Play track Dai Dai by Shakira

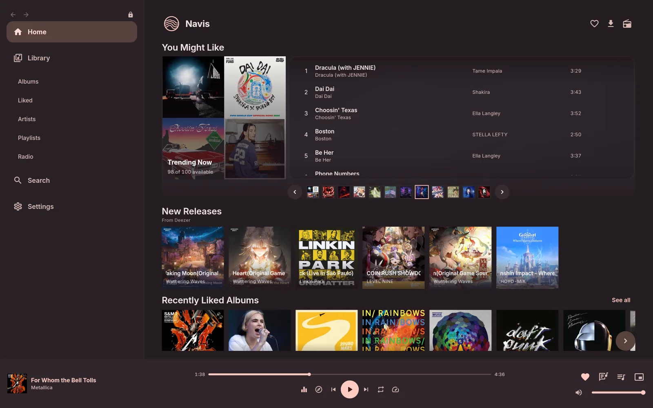(x=462, y=92)
